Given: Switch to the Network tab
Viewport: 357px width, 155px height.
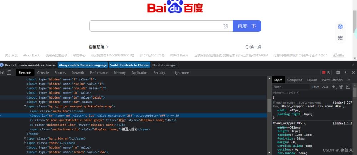Looking at the screenshot, I should [78, 72].
